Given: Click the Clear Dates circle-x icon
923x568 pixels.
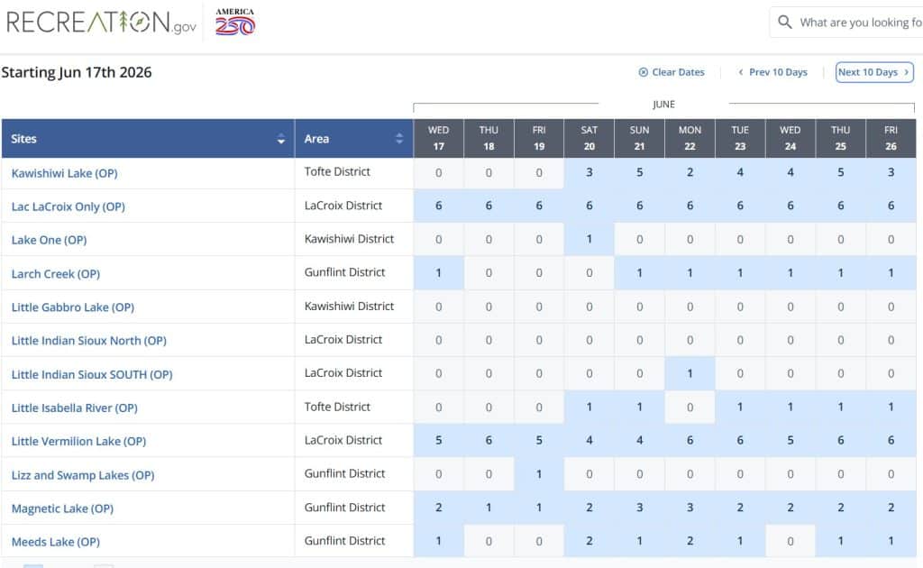Looking at the screenshot, I should point(644,72).
